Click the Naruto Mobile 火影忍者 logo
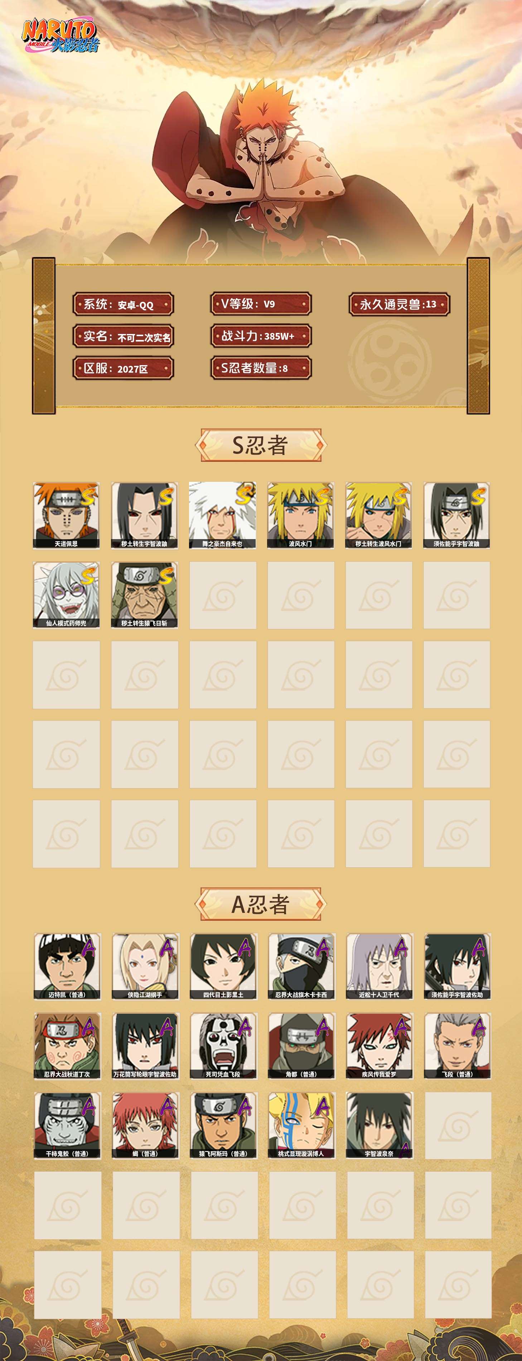Viewport: 522px width, 1361px height. (60, 35)
